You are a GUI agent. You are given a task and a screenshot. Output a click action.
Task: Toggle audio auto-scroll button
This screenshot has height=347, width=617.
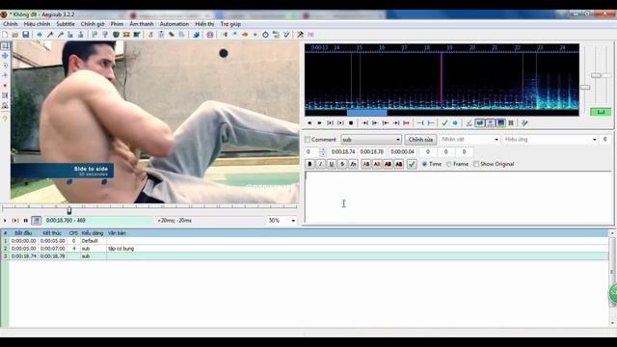point(490,123)
